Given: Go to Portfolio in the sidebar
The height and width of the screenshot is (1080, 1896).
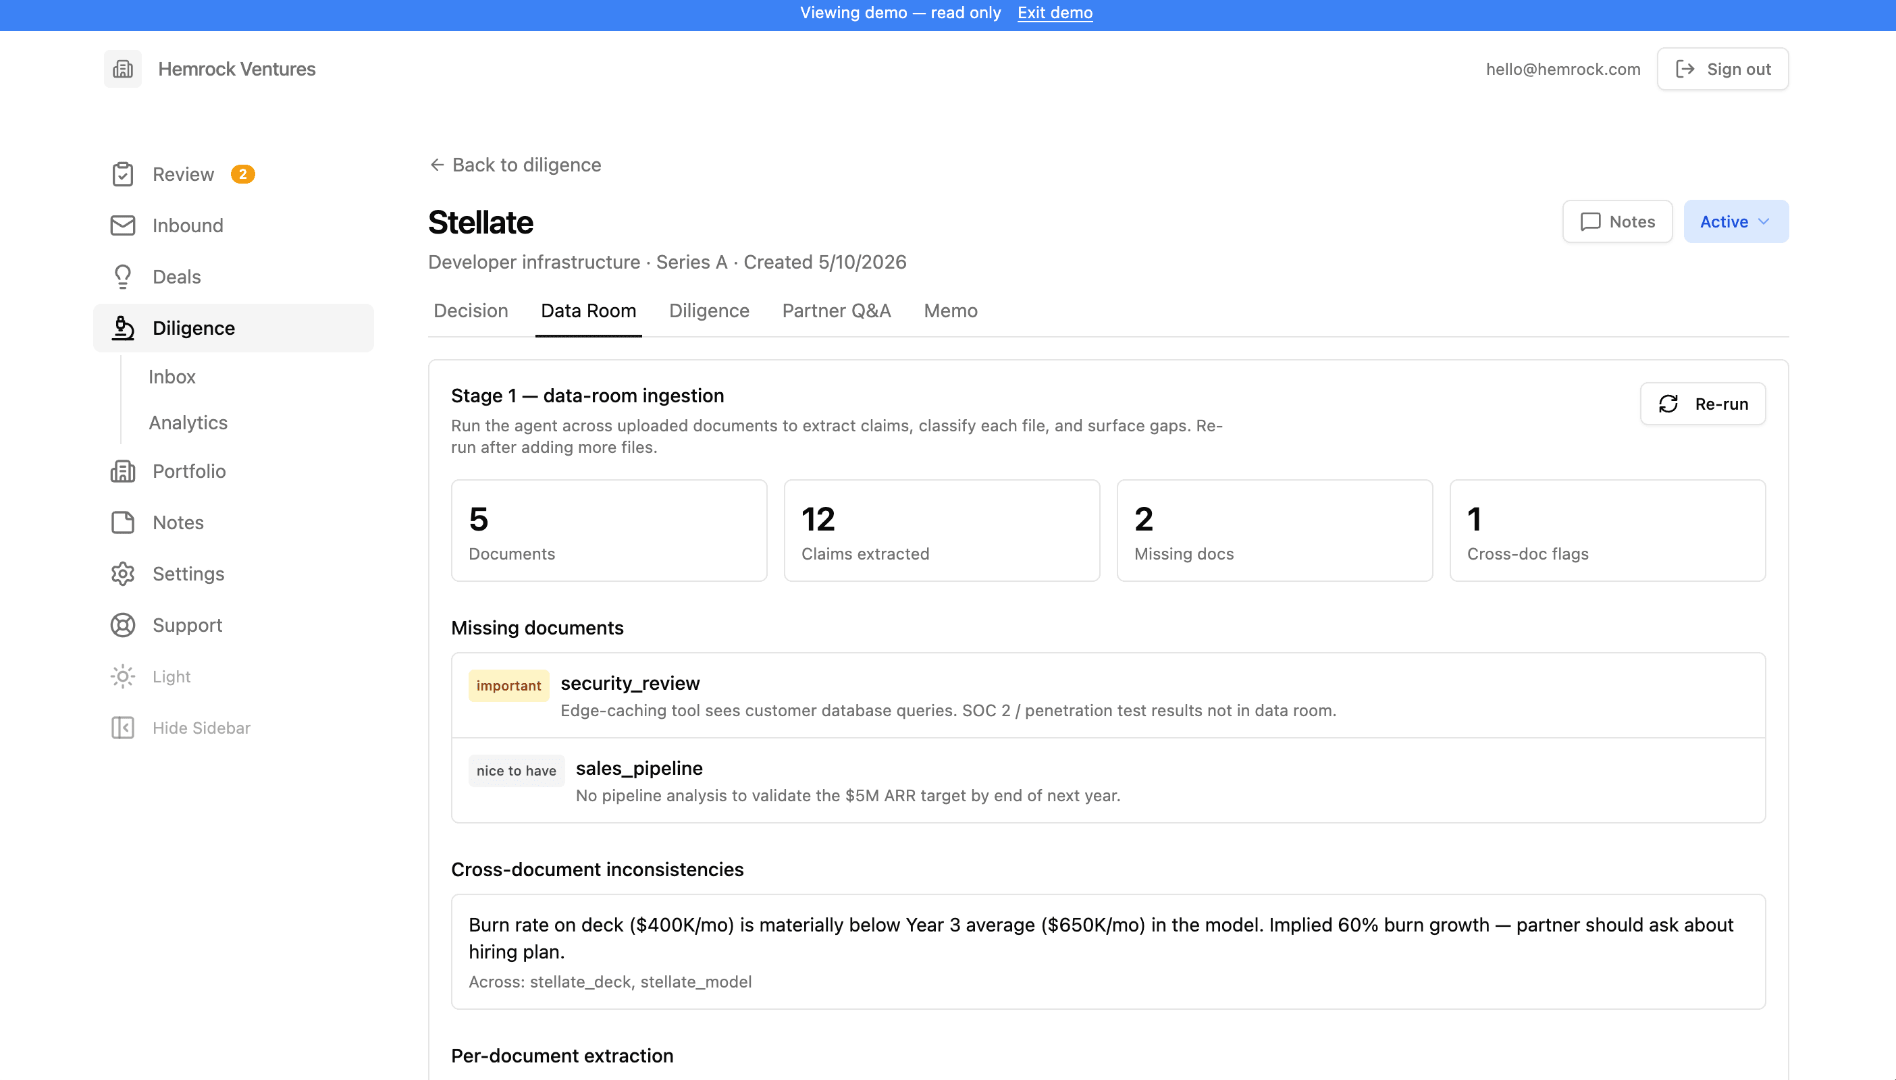Looking at the screenshot, I should click(x=233, y=471).
